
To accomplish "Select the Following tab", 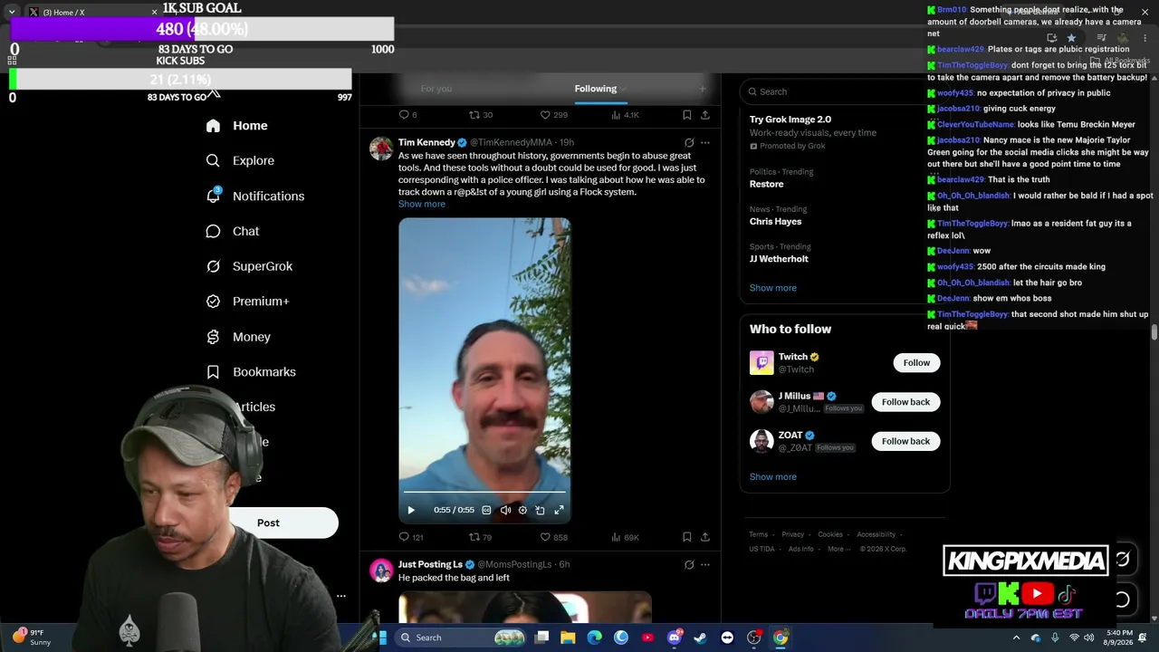I will tap(595, 89).
